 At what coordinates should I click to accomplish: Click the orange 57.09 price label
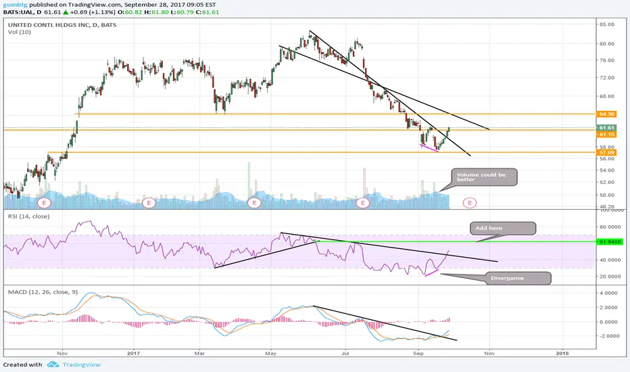coord(607,152)
